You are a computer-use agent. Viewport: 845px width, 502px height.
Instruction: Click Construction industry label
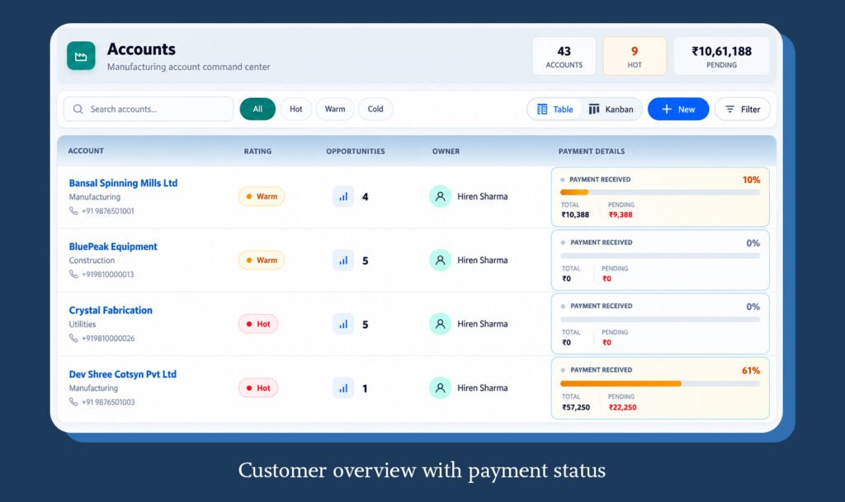(x=92, y=260)
